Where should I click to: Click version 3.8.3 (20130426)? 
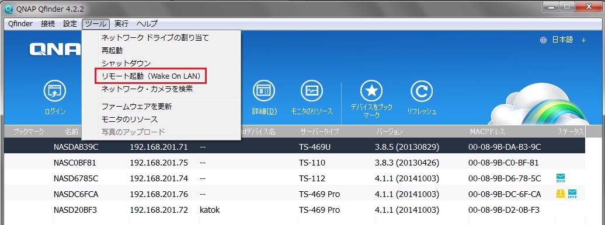tap(407, 163)
